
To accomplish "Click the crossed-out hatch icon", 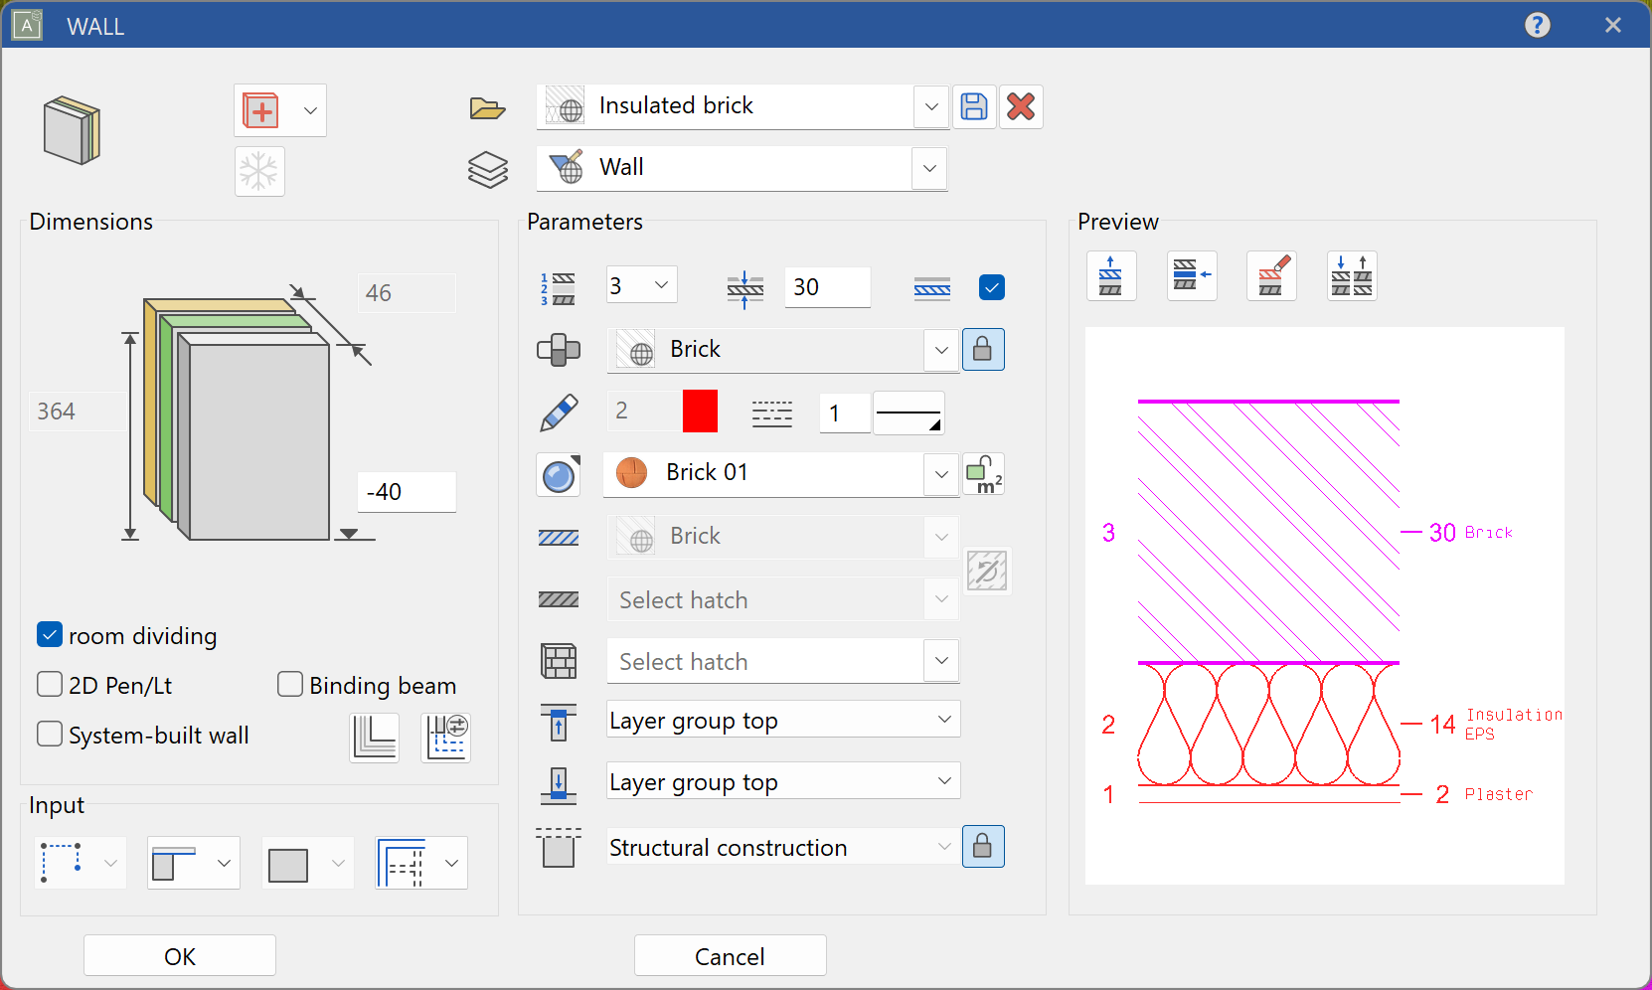I will pyautogui.click(x=987, y=571).
